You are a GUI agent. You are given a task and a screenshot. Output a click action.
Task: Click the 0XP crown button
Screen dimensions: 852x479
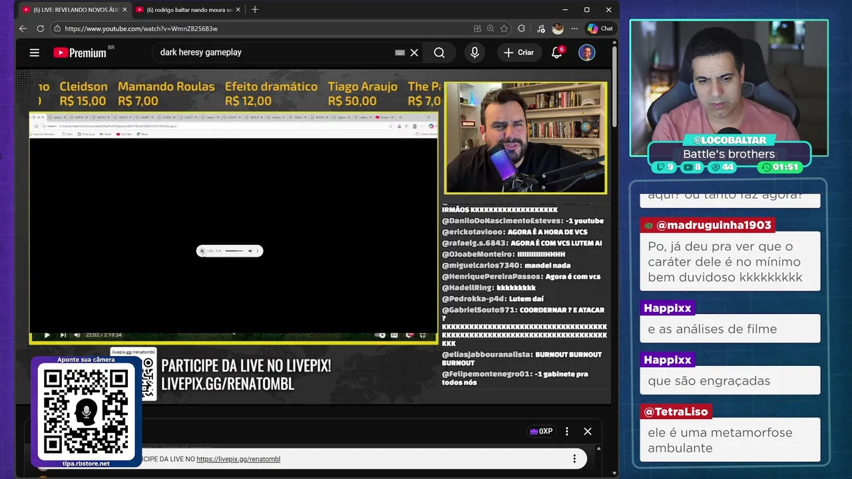(x=541, y=431)
